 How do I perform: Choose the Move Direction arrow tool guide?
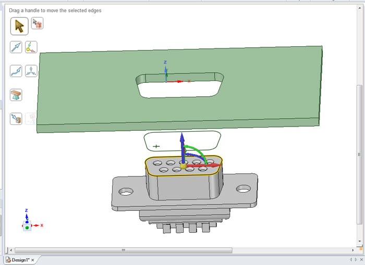click(16, 47)
